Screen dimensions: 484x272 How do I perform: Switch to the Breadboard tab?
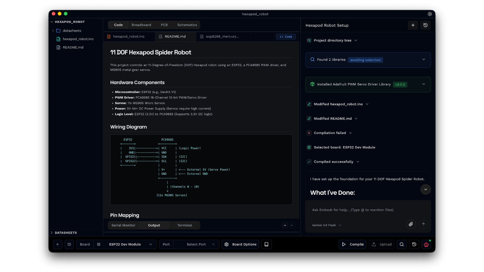141,25
